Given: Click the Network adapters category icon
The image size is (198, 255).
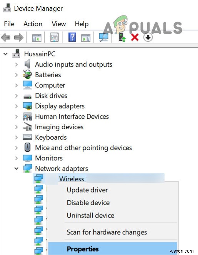Looking at the screenshot, I should [27, 169].
